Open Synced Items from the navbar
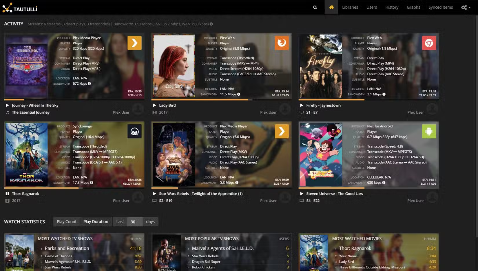The width and height of the screenshot is (478, 271). pos(440,7)
